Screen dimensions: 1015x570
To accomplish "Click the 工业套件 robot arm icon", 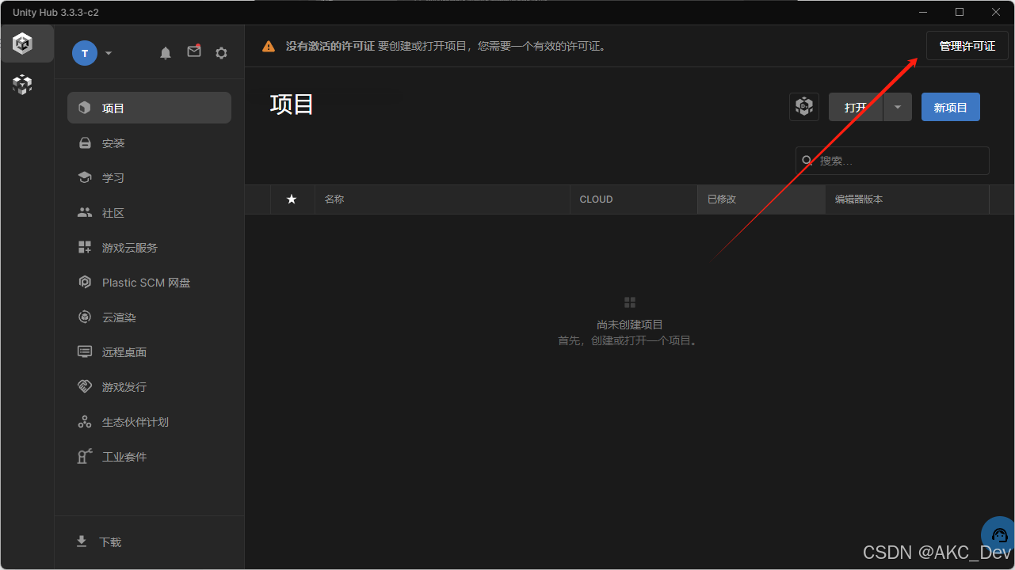I will [x=85, y=457].
